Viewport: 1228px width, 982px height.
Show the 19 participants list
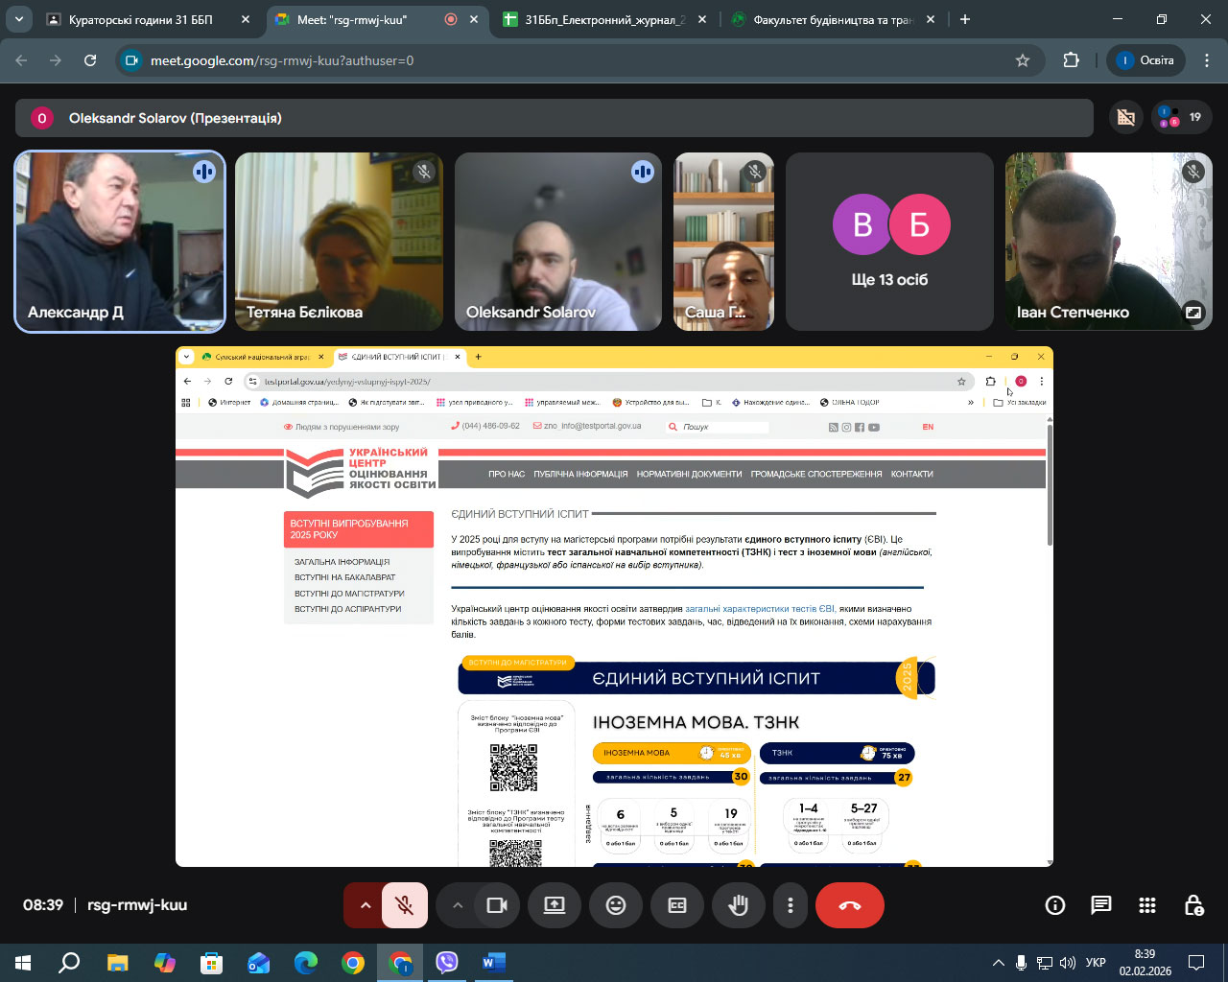(x=1181, y=118)
